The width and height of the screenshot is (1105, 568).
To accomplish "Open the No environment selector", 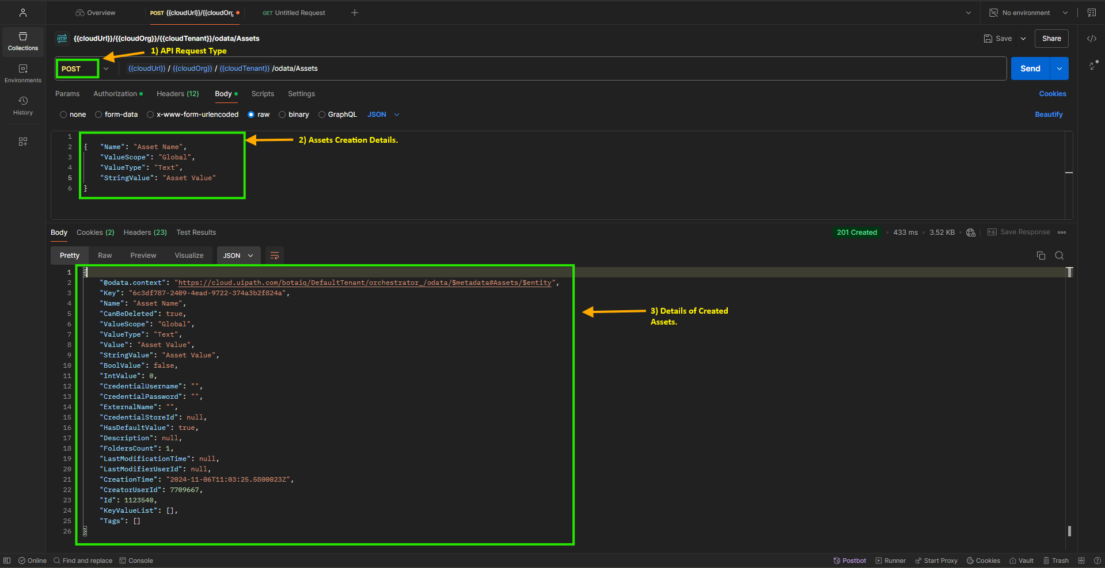I will 1028,13.
